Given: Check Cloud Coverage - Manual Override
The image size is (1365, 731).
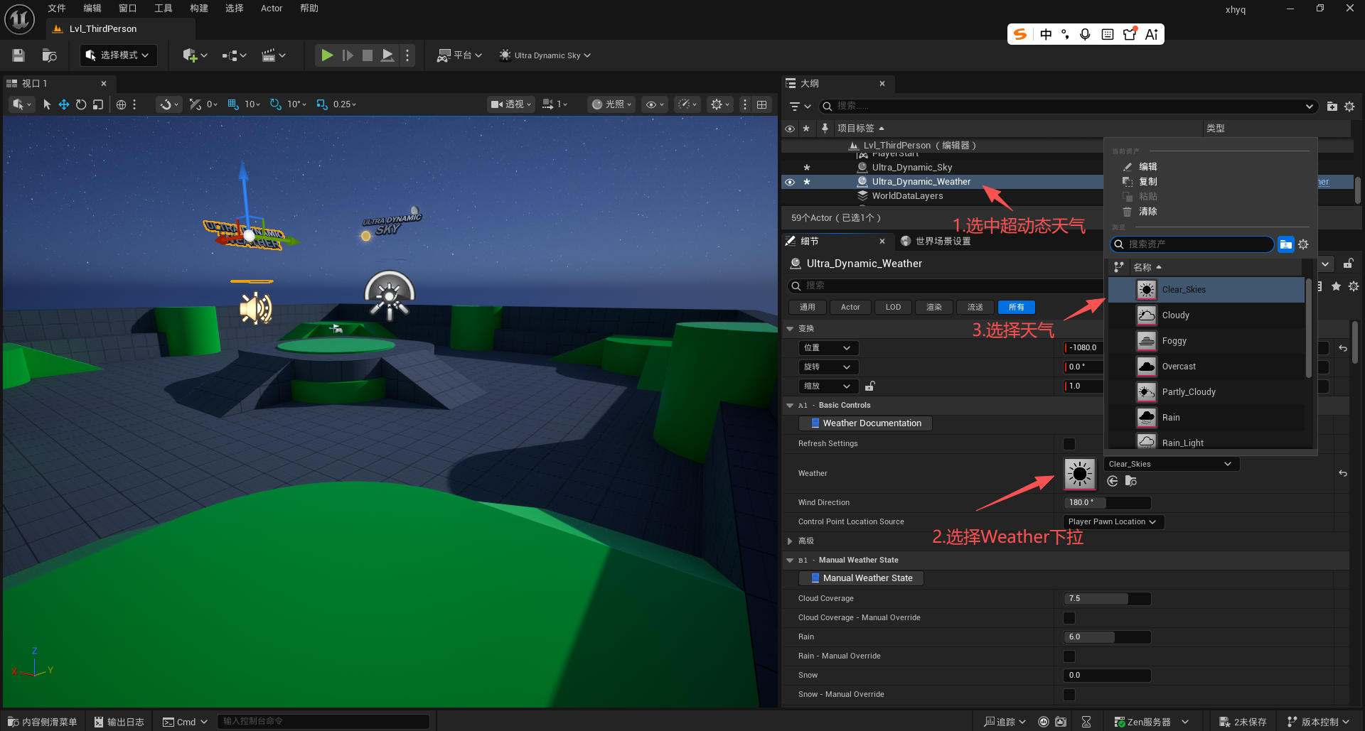Looking at the screenshot, I should coord(1069,618).
